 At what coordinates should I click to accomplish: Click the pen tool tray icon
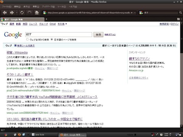157,134
